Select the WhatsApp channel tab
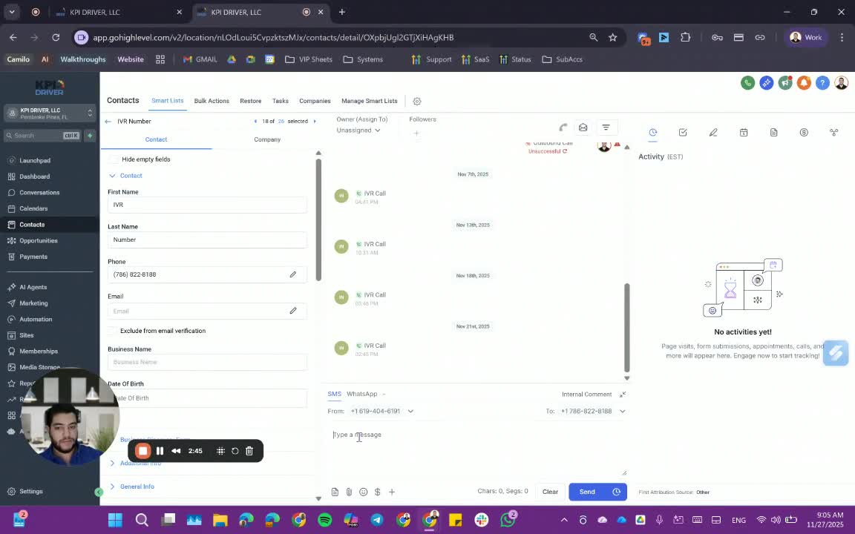The image size is (855, 534). pos(362,394)
